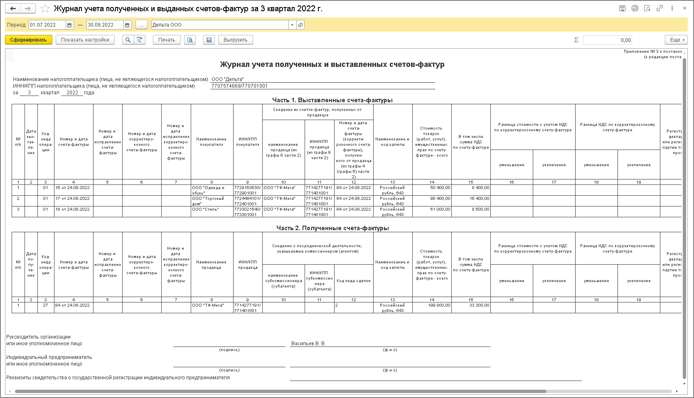
Task: Select the amount cell 50 400,00
Action: click(x=432, y=190)
